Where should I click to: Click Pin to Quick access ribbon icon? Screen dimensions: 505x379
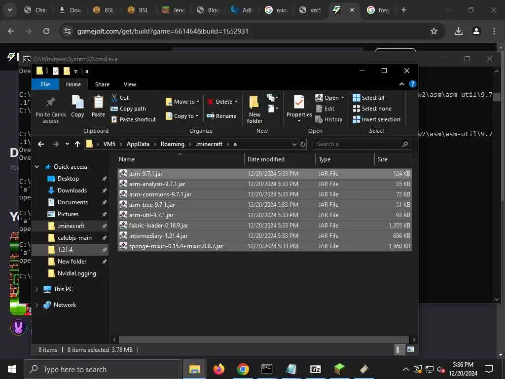[x=51, y=110]
